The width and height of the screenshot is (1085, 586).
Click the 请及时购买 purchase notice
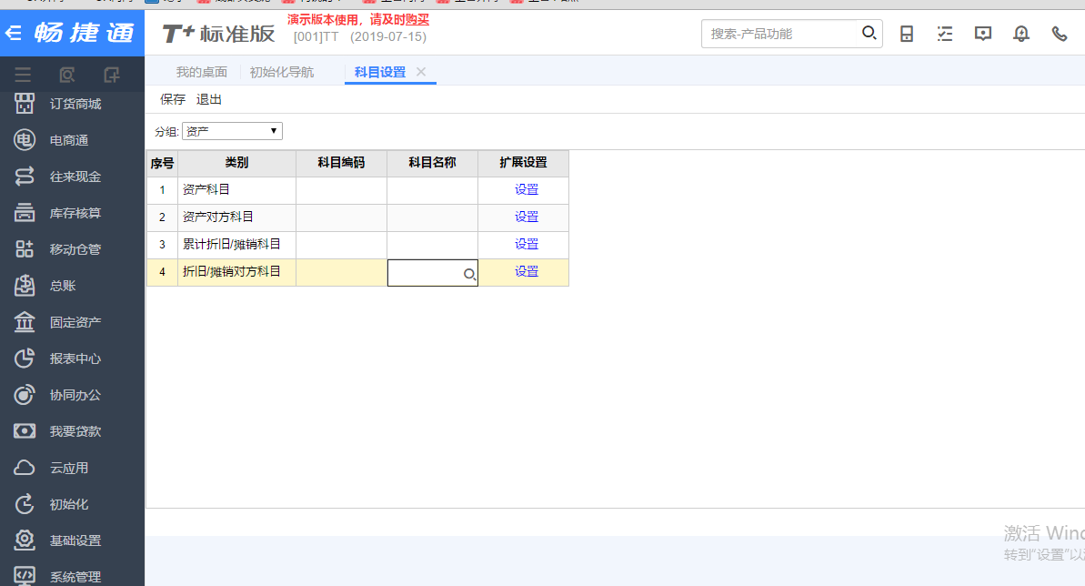tap(399, 19)
